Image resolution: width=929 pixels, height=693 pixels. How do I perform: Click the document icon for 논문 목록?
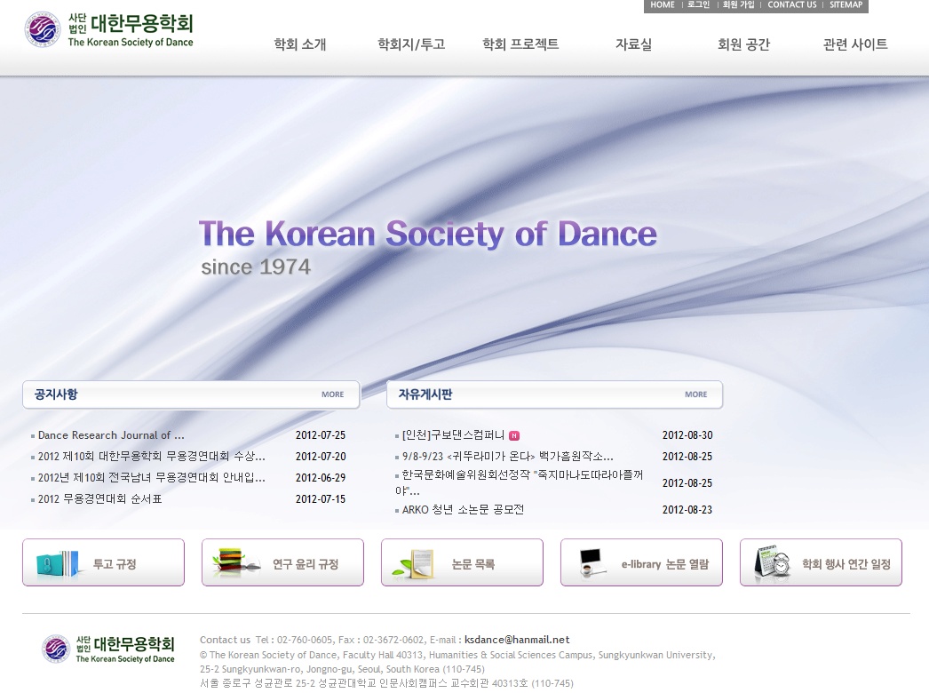point(414,564)
